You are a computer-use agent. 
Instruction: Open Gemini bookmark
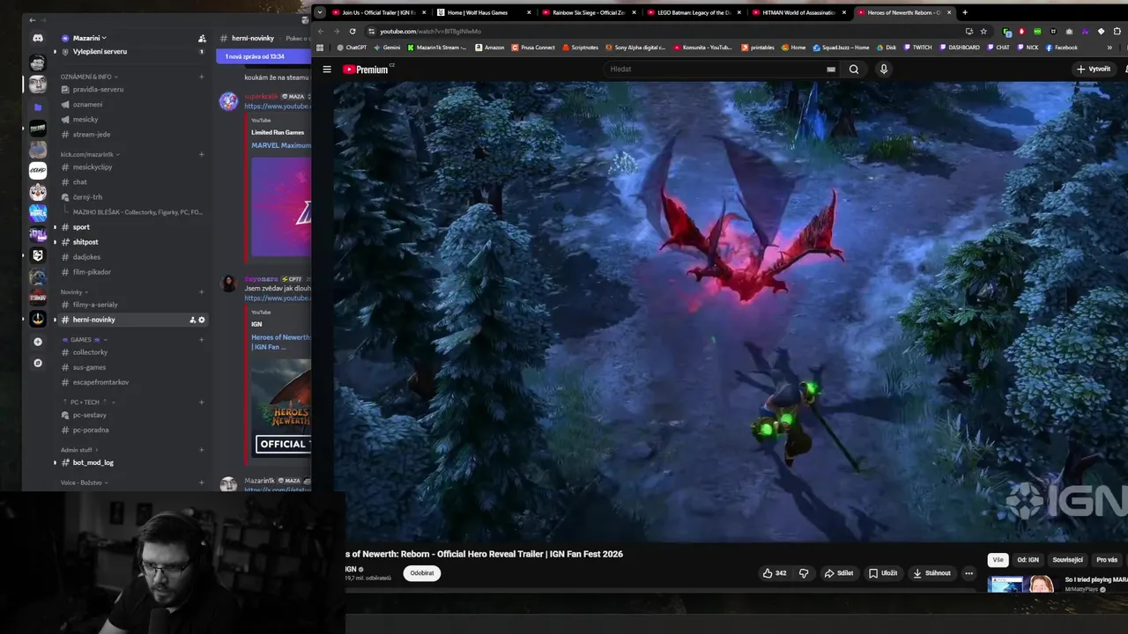(x=387, y=48)
